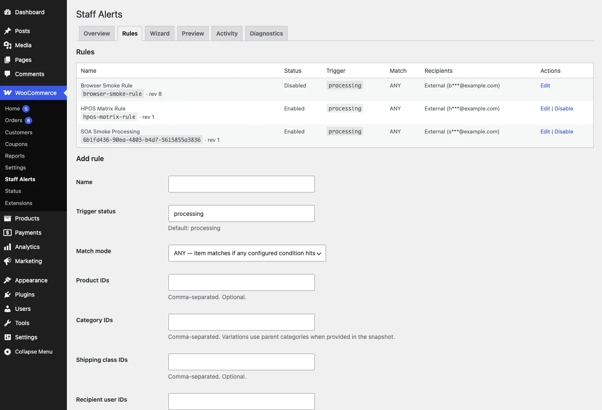
Task: Open the Users person icon
Action: 8,309
